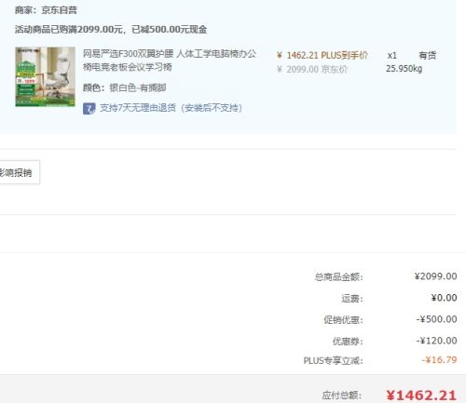Click the 应付总额 ¥1462.21 total

point(421,396)
